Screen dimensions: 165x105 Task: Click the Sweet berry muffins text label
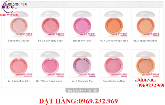(114, 81)
